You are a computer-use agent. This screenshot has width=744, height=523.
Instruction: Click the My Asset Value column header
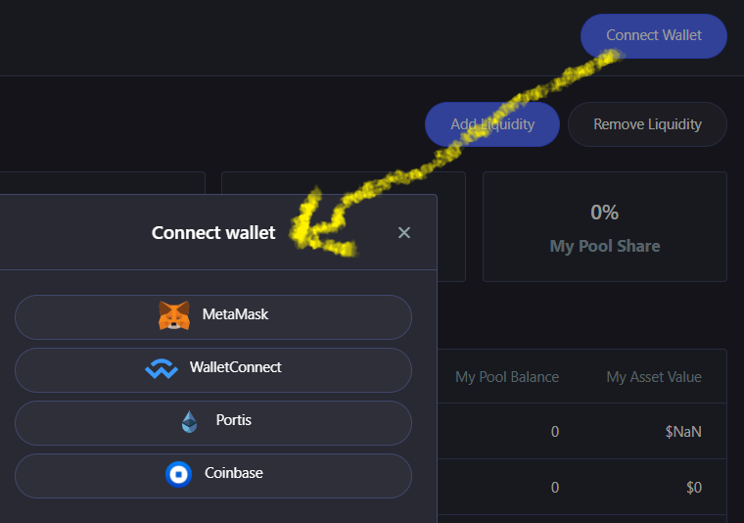click(654, 377)
